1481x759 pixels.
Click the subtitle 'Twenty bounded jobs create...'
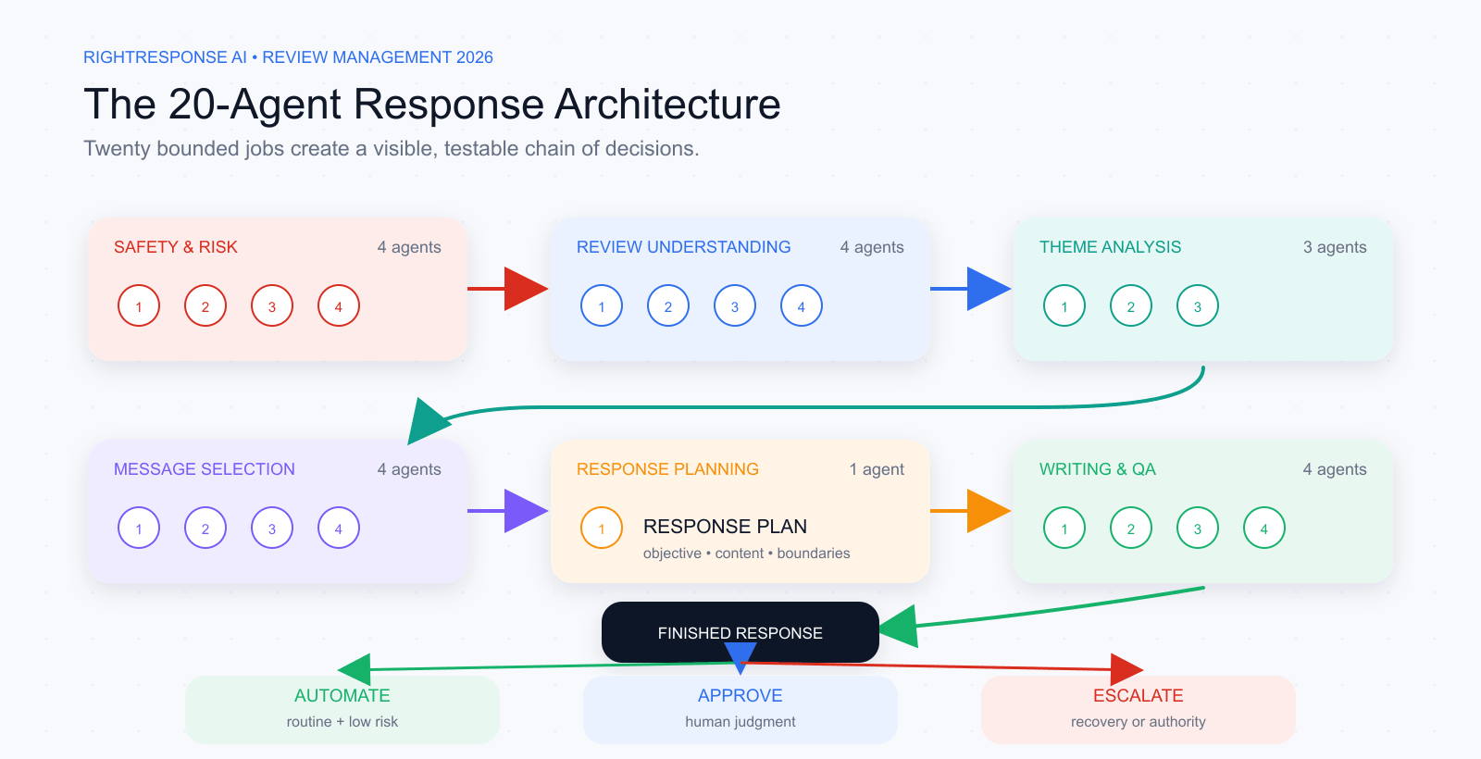[x=392, y=149]
